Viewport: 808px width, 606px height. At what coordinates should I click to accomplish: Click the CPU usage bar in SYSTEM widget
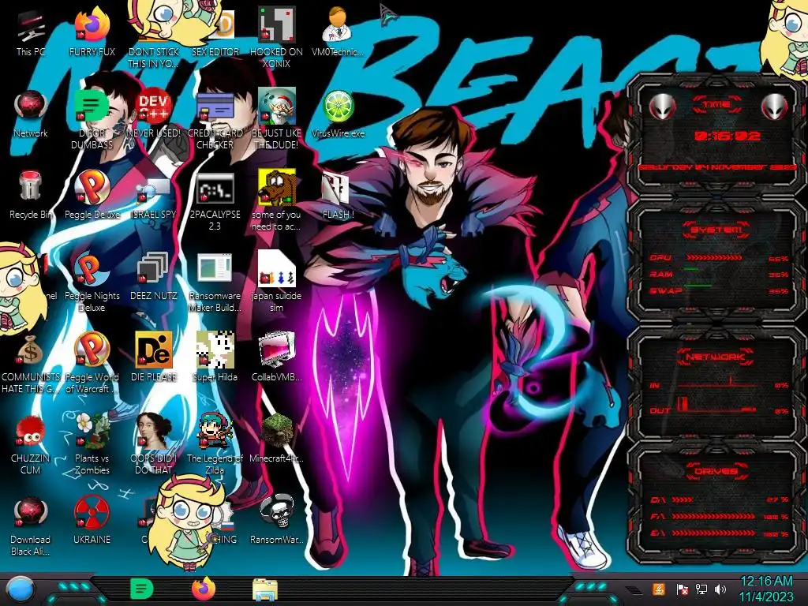(x=715, y=257)
